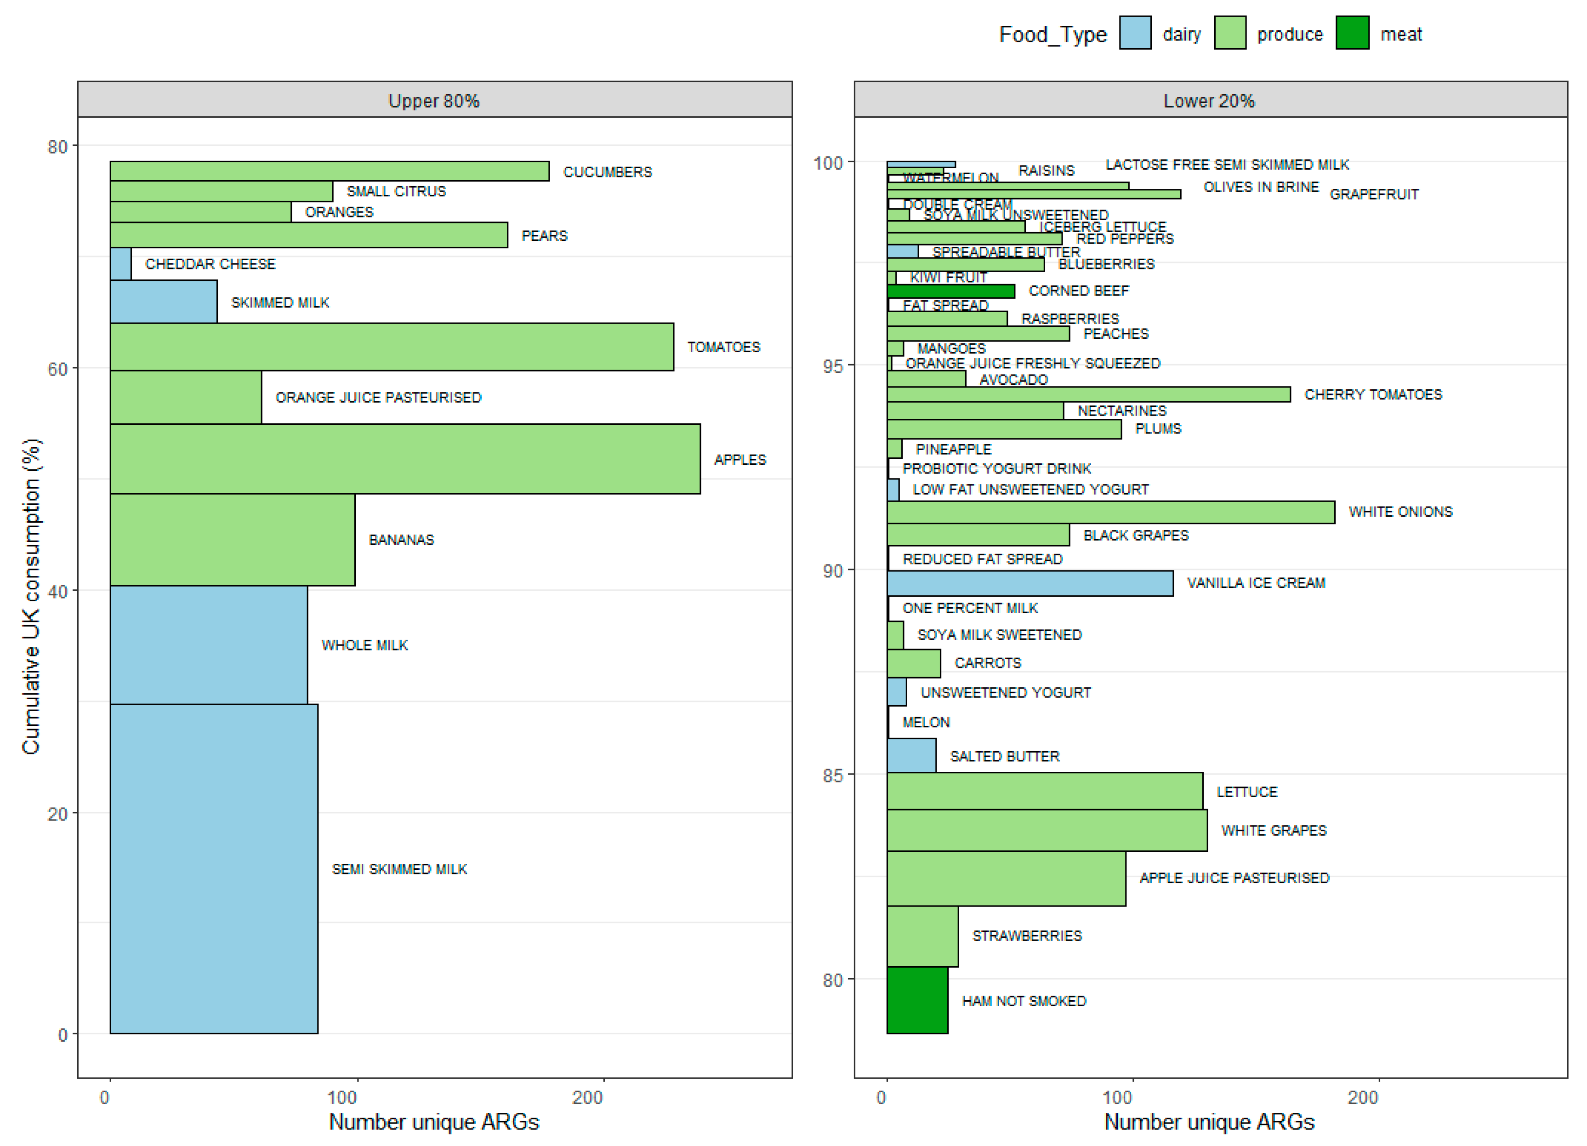
Task: Click the HAM NOT SMOKED label
Action: click(1024, 1002)
